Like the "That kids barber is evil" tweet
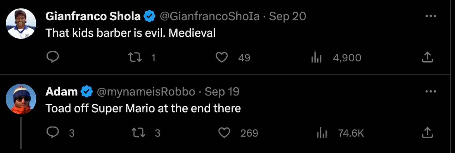The image size is (455, 153). [x=222, y=57]
